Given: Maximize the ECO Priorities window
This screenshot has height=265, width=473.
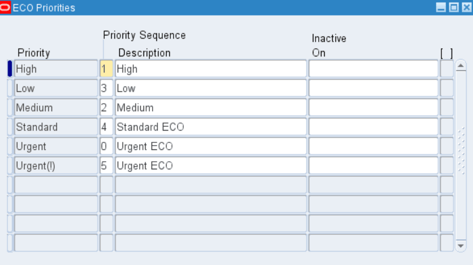Looking at the screenshot, I should tap(454, 8).
